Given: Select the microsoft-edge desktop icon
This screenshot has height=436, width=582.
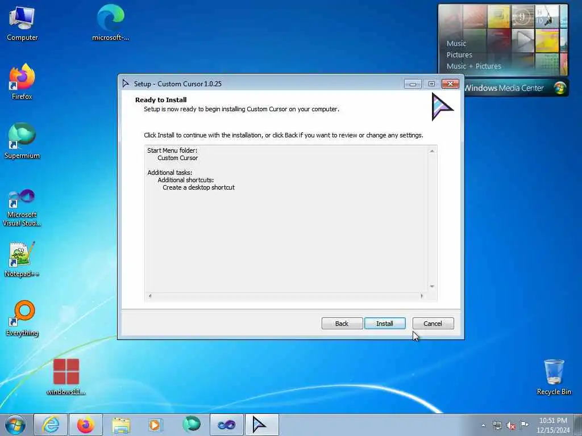Looking at the screenshot, I should click(x=111, y=23).
